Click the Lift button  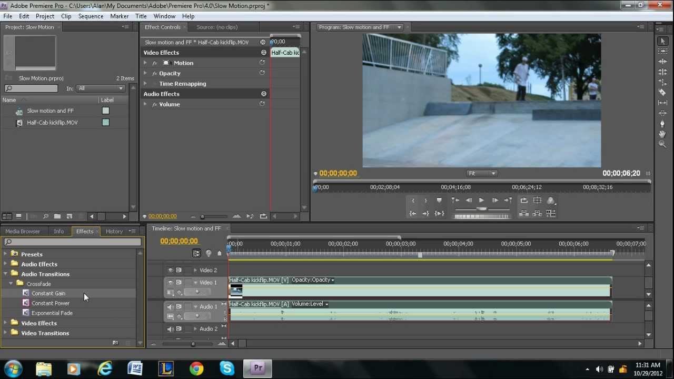[524, 213]
